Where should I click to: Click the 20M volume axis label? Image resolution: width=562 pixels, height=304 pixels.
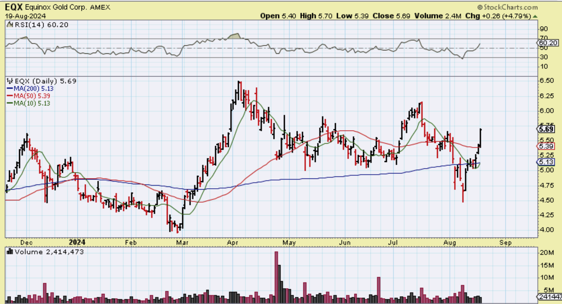click(x=547, y=253)
